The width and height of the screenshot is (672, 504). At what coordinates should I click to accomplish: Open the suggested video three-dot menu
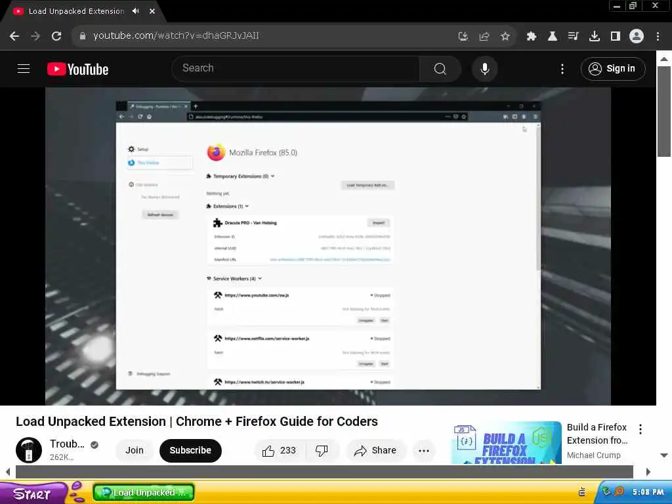tap(640, 429)
